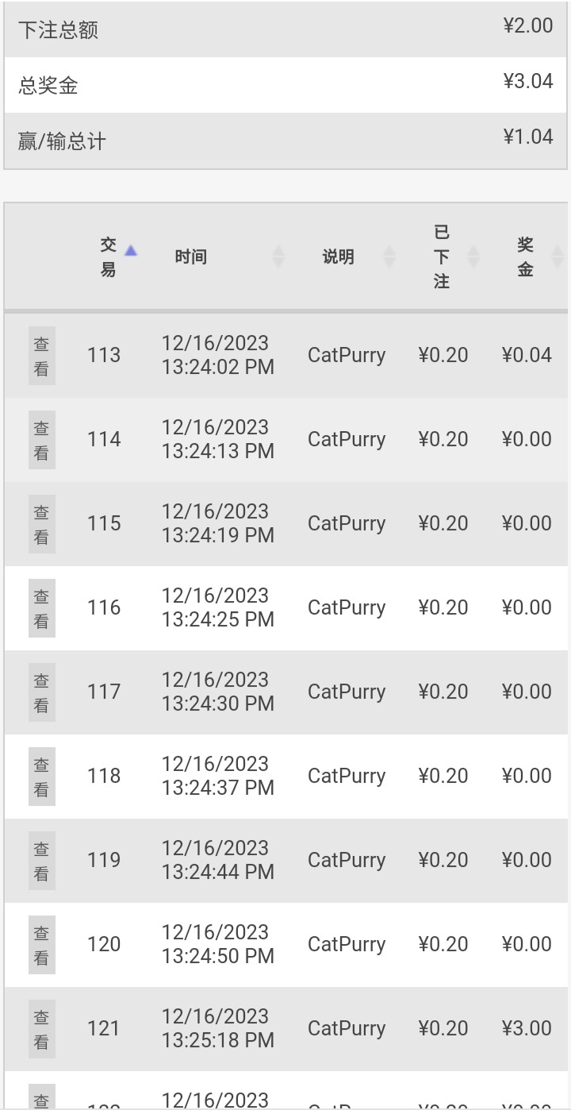Select the 下注总额 summary row

click(285, 29)
